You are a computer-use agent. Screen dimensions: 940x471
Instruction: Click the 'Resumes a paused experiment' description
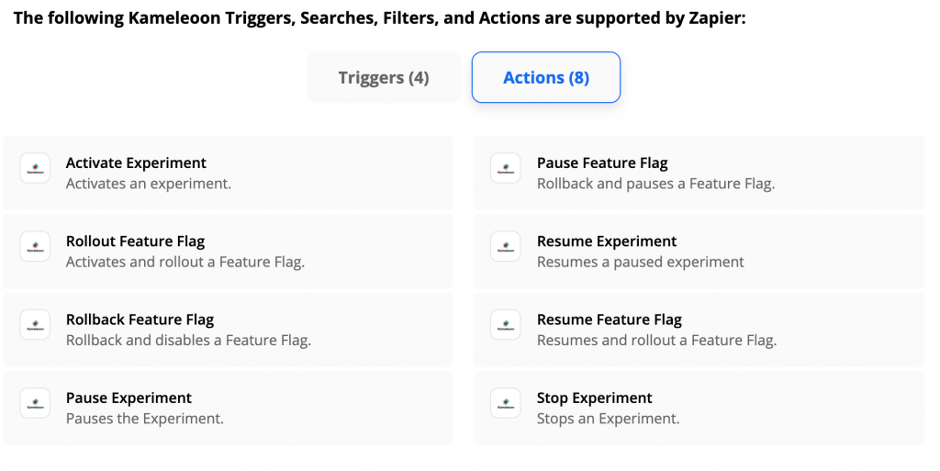coord(641,263)
